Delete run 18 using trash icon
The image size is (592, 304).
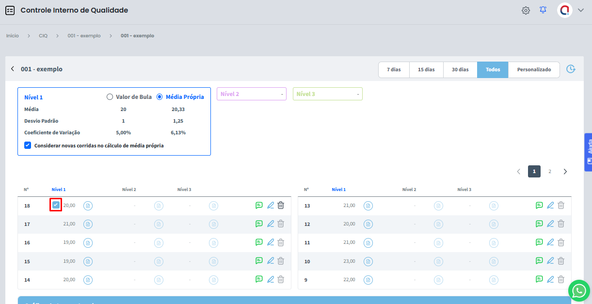pyautogui.click(x=281, y=206)
